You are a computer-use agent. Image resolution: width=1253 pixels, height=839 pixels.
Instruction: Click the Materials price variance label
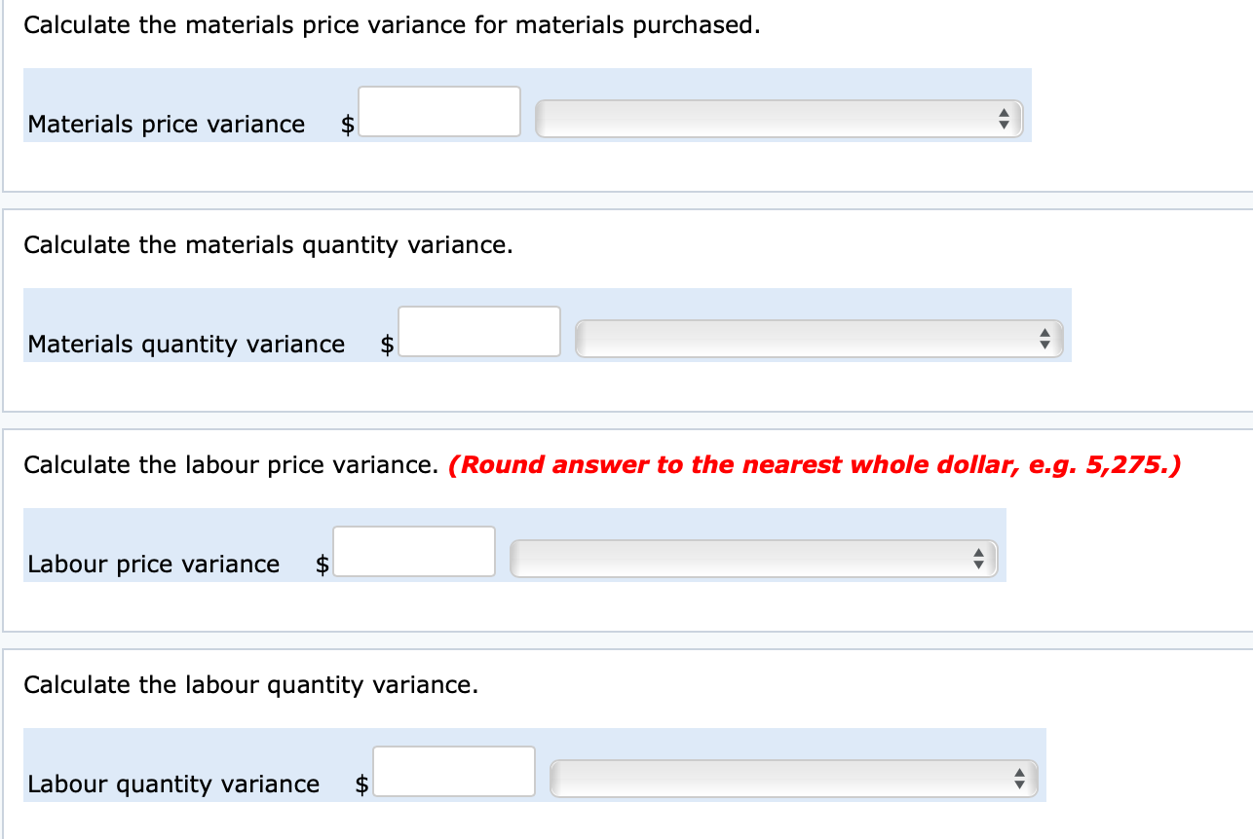(x=166, y=124)
